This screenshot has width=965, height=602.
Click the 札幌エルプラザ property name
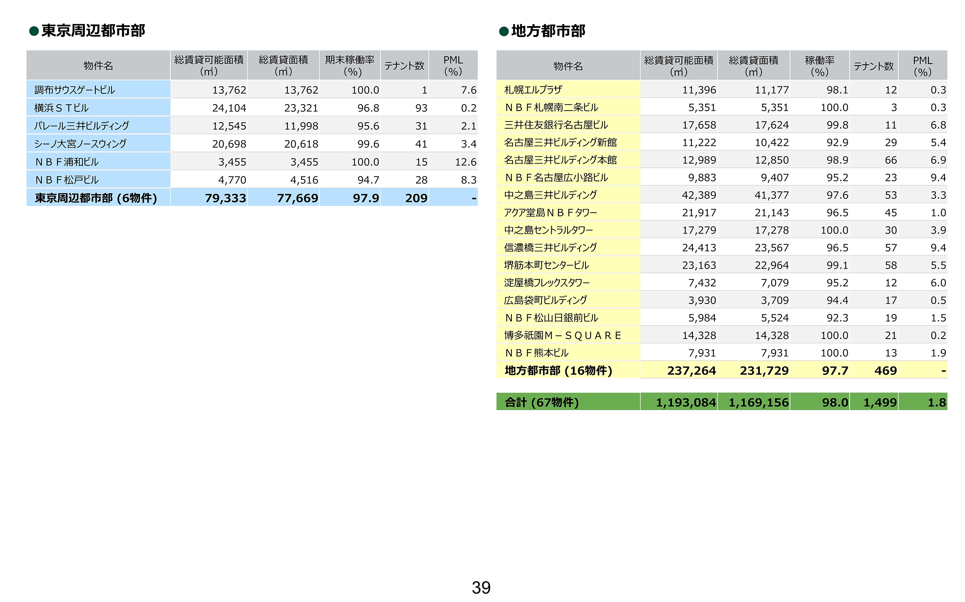click(x=533, y=90)
